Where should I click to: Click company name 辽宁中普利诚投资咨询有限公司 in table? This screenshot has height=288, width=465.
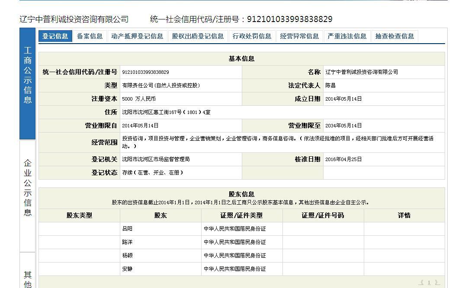pyautogui.click(x=362, y=72)
